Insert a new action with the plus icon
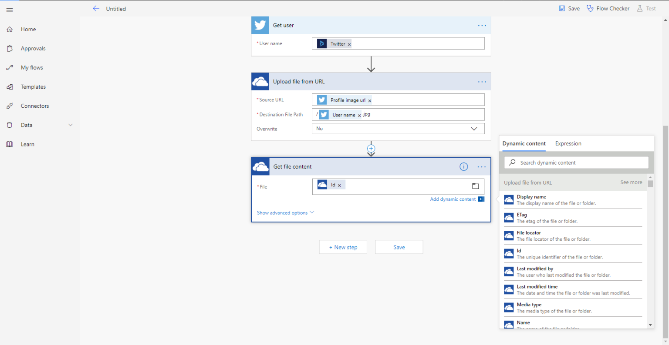Image resolution: width=669 pixels, height=345 pixels. [371, 149]
